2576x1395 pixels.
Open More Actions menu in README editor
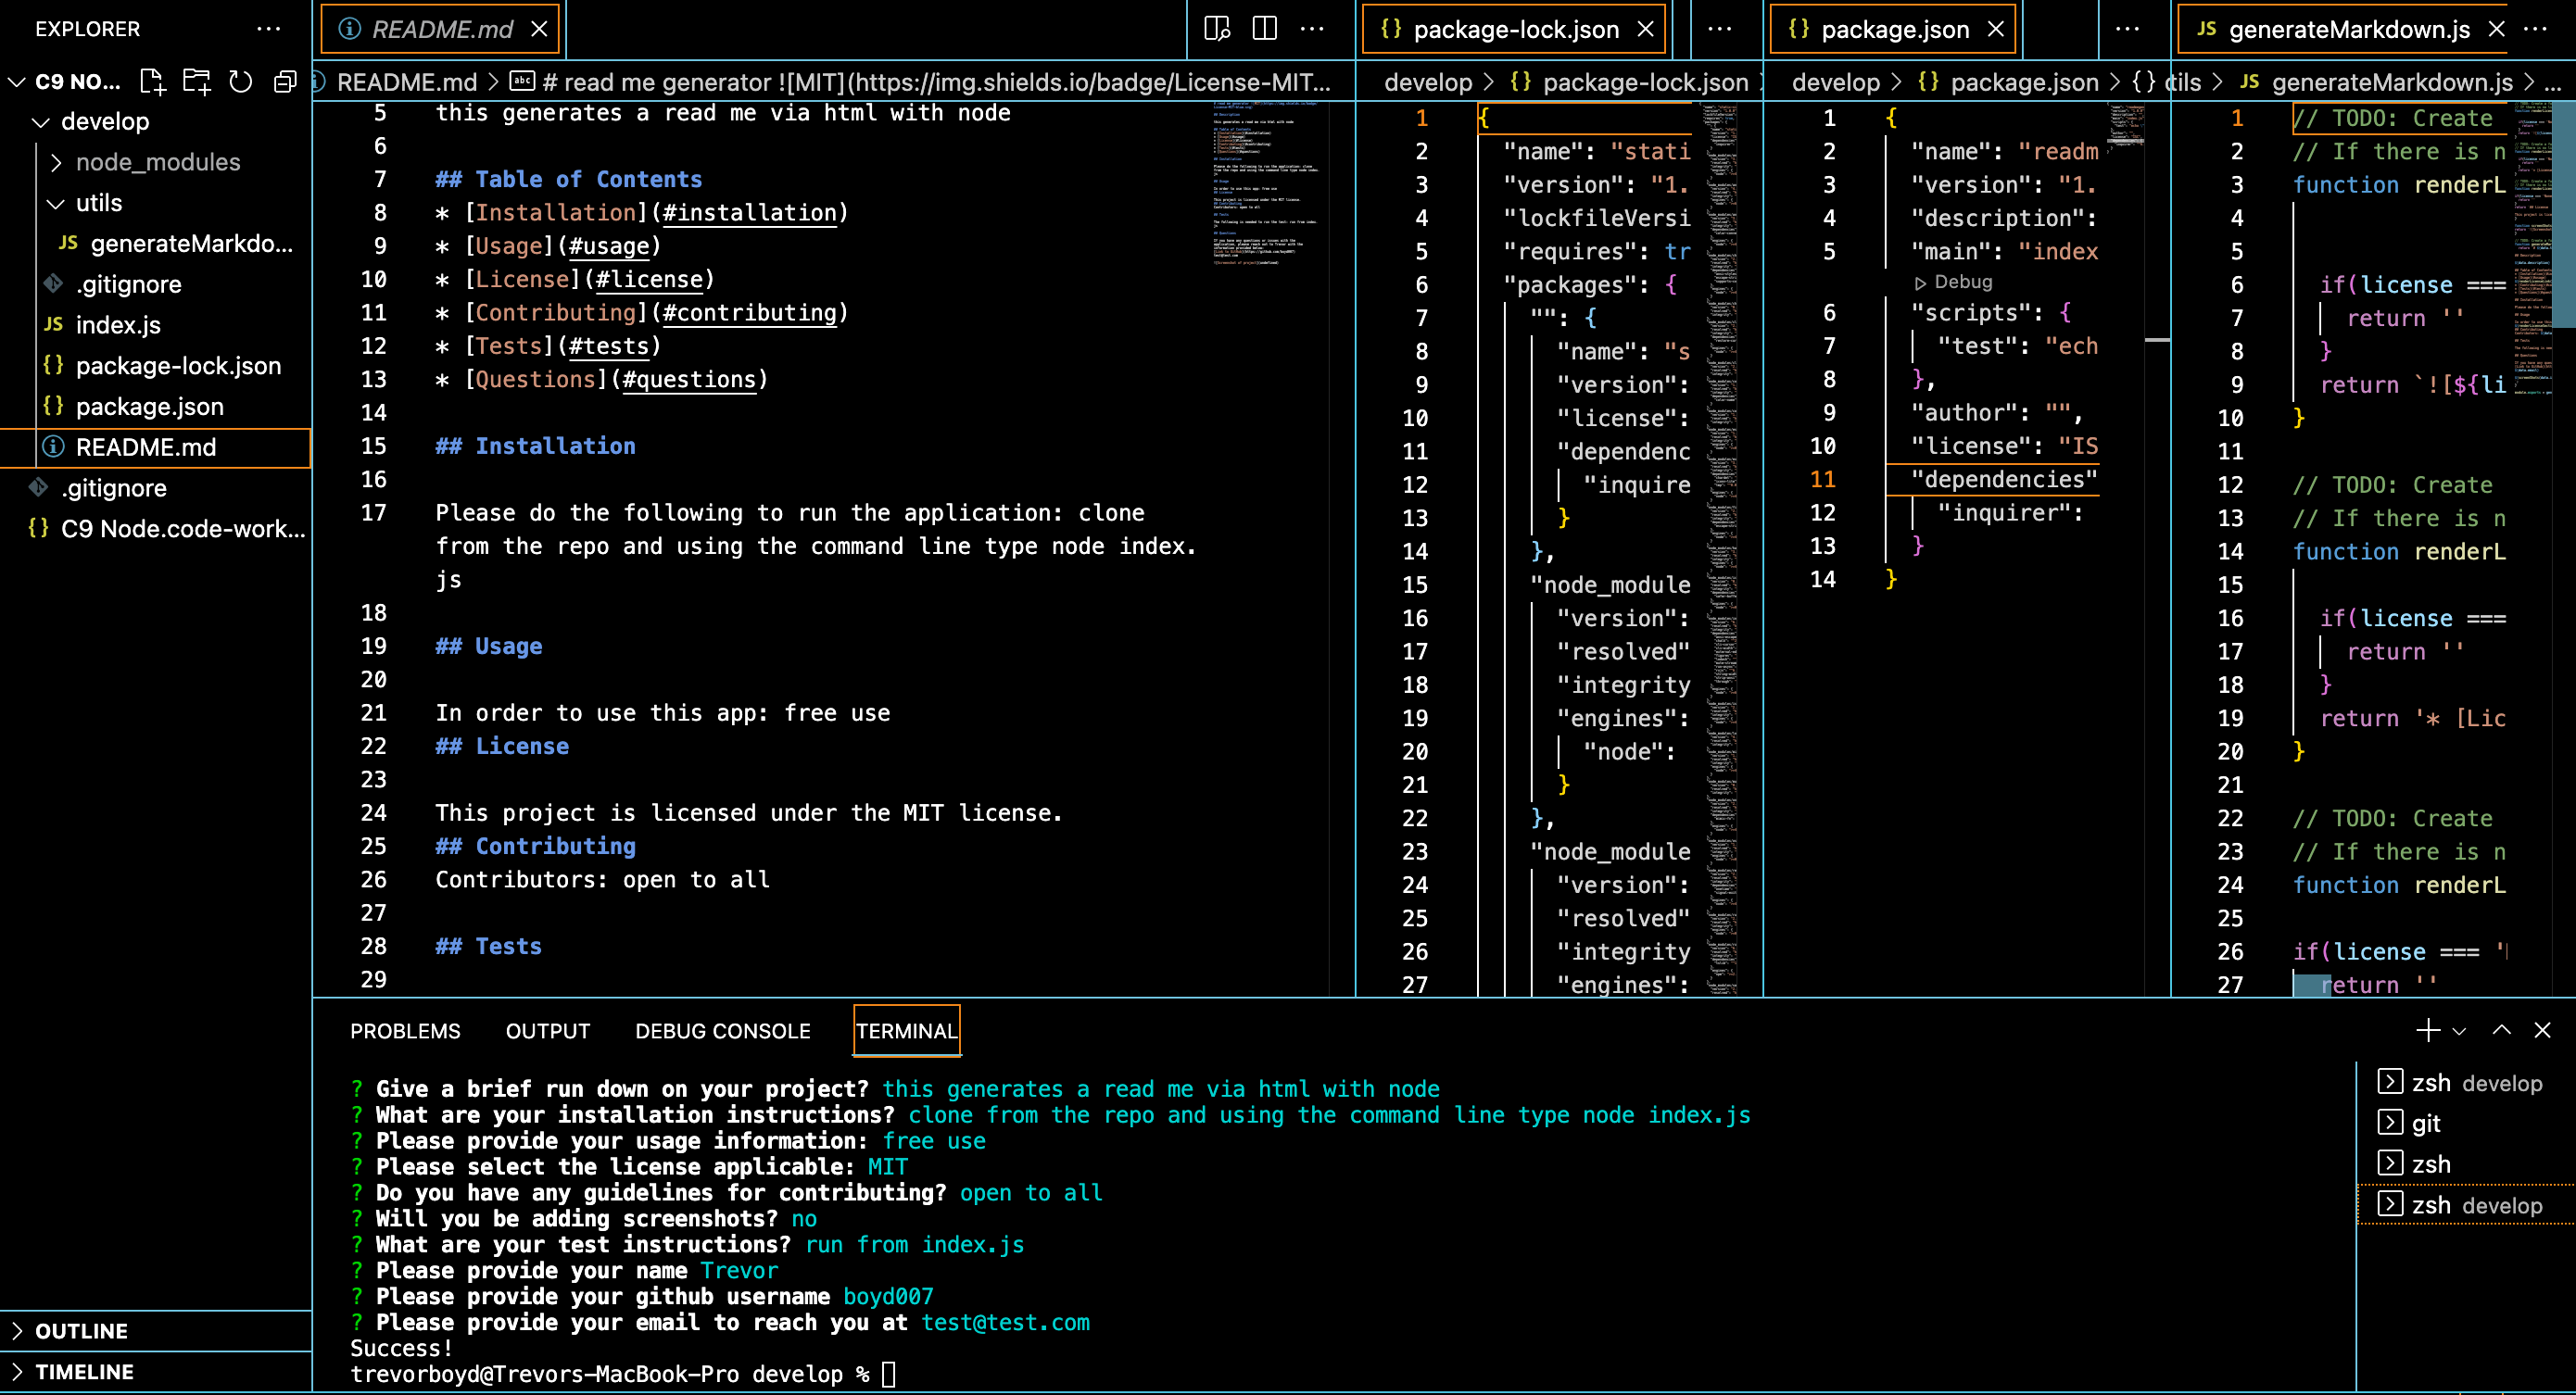point(1311,29)
